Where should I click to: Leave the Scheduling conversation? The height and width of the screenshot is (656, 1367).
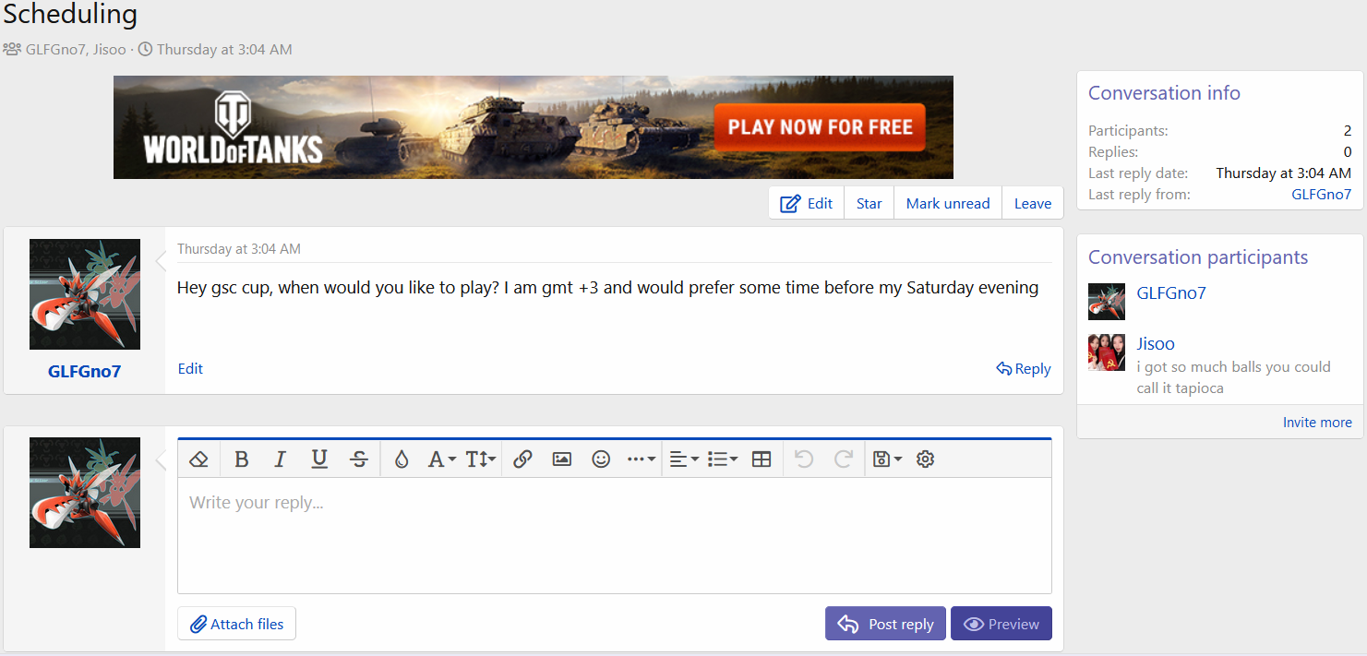click(x=1033, y=203)
